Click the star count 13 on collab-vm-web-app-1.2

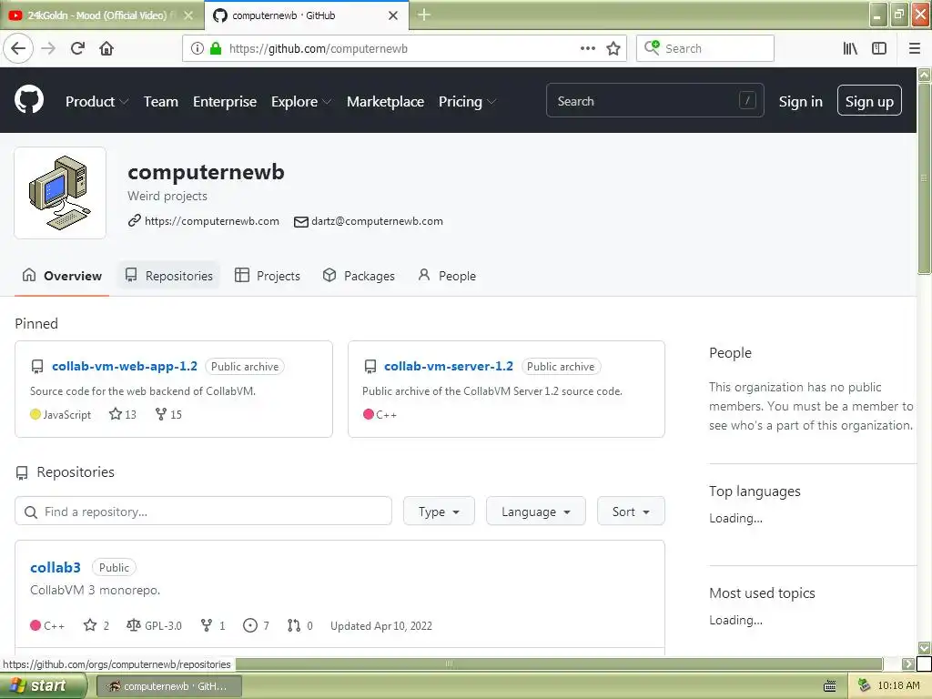pos(123,414)
